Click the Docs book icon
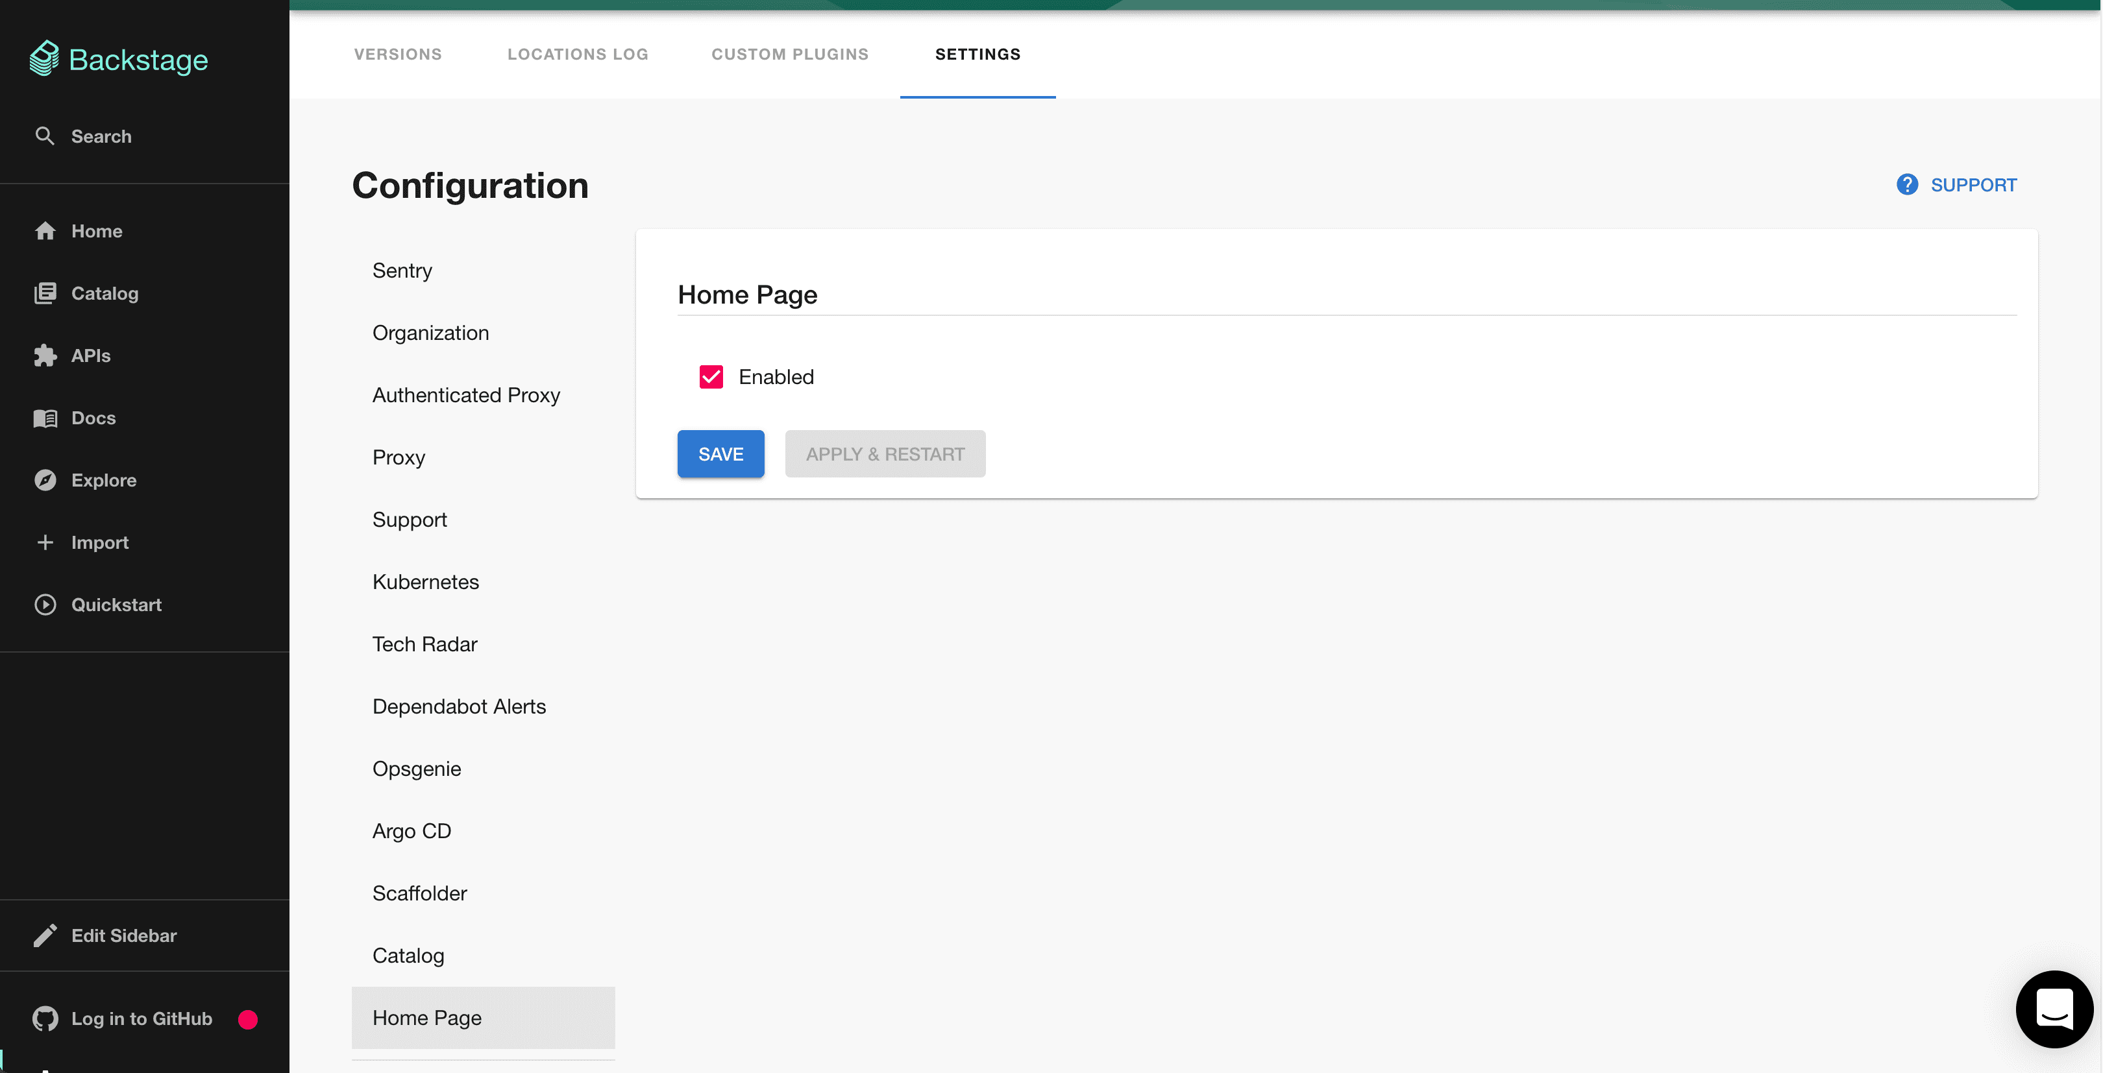This screenshot has height=1073, width=2103. coord(45,418)
